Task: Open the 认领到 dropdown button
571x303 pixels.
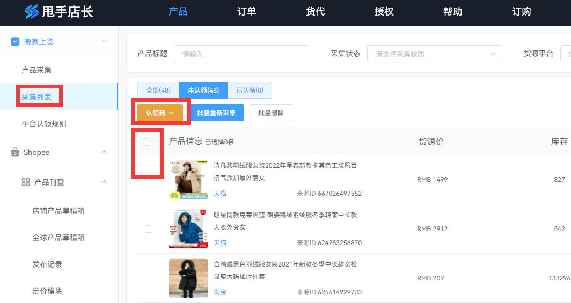Action: pyautogui.click(x=160, y=113)
